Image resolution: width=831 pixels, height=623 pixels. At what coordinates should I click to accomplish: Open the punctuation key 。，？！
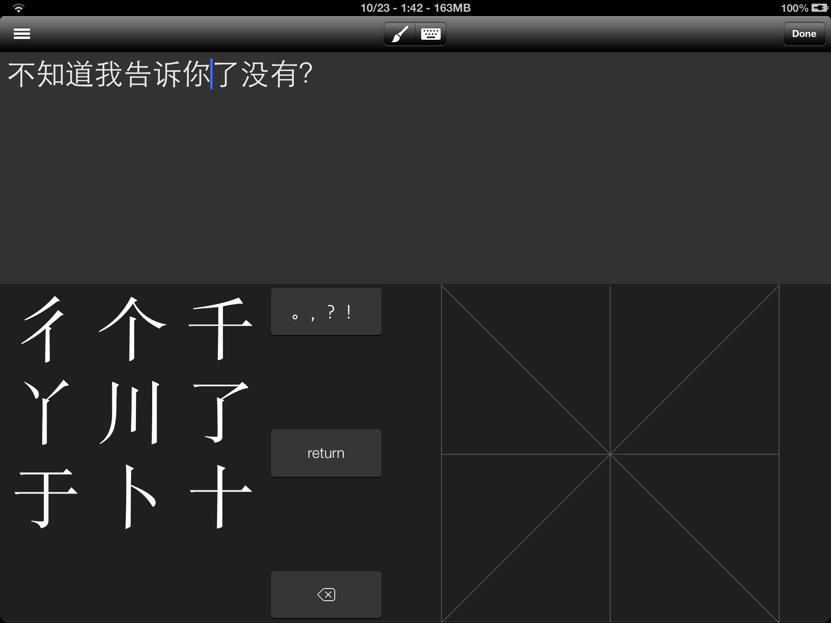[x=326, y=311]
